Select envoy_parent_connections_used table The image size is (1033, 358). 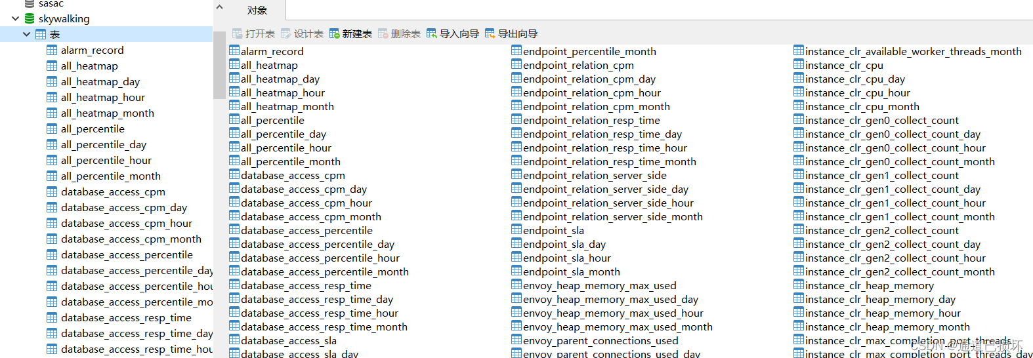pos(601,340)
